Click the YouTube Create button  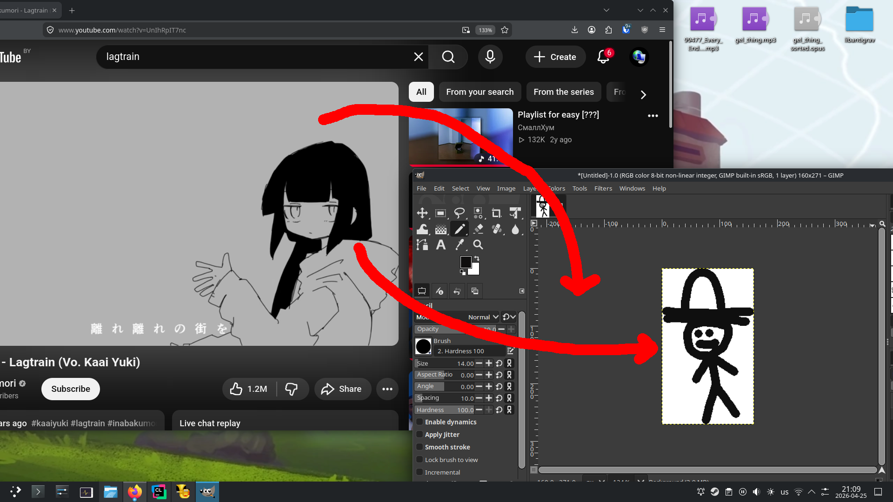(555, 57)
